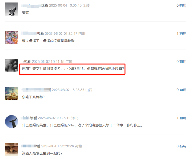Click timestamp 2025-06-02 19:44:15
Viewport: 195px width, 159px height.
click(48, 62)
